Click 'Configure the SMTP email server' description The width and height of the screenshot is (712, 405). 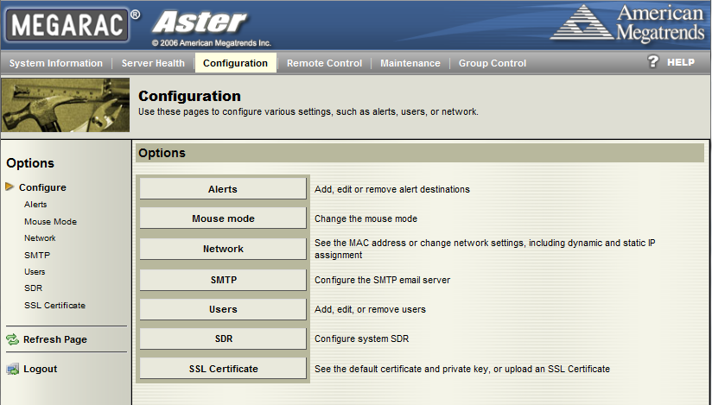(382, 280)
